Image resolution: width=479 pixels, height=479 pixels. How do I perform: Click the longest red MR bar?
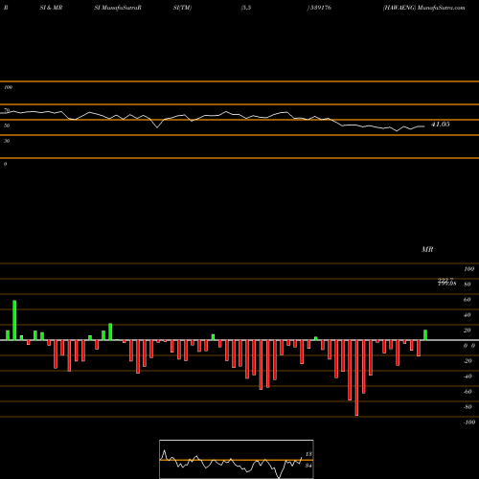coord(356,377)
